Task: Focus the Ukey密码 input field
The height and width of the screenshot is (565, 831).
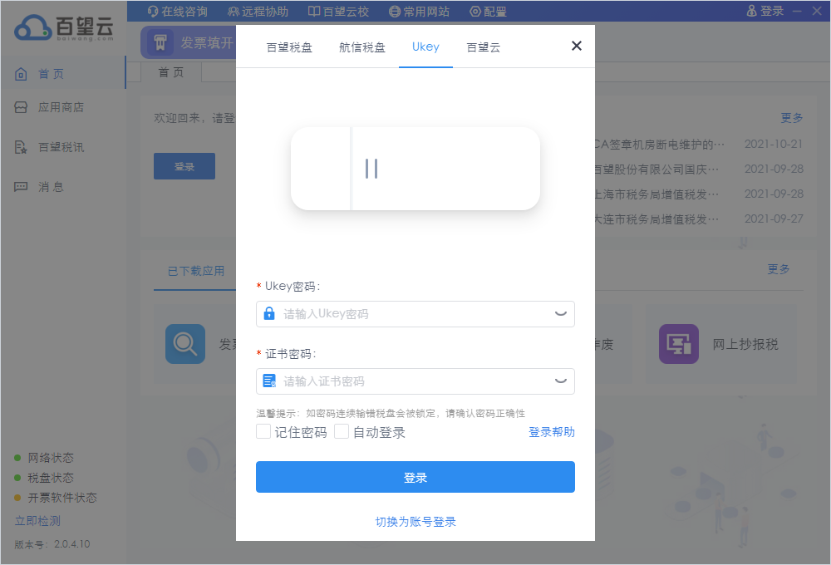Action: [415, 314]
